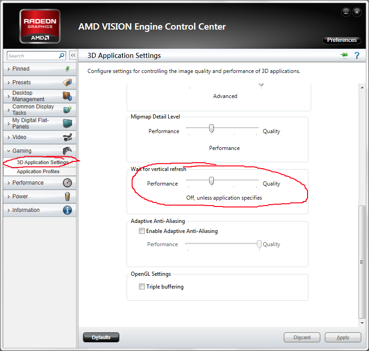The width and height of the screenshot is (369, 351).
Task: Expand the Video section
Action: 40,137
